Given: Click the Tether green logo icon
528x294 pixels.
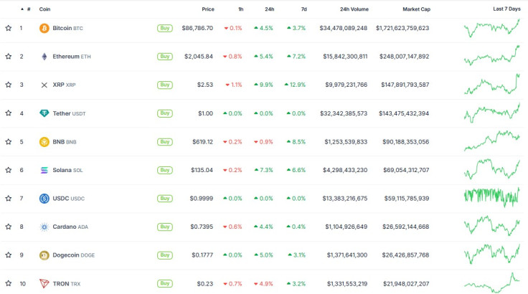Looking at the screenshot, I should (44, 113).
